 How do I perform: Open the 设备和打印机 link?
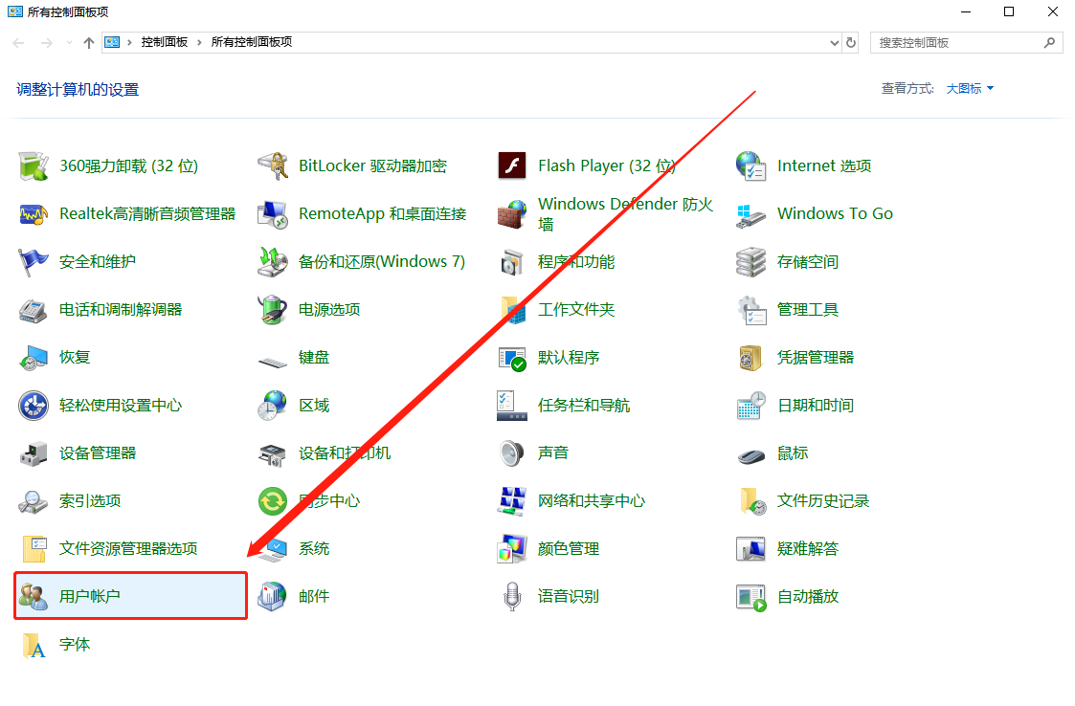pyautogui.click(x=345, y=453)
